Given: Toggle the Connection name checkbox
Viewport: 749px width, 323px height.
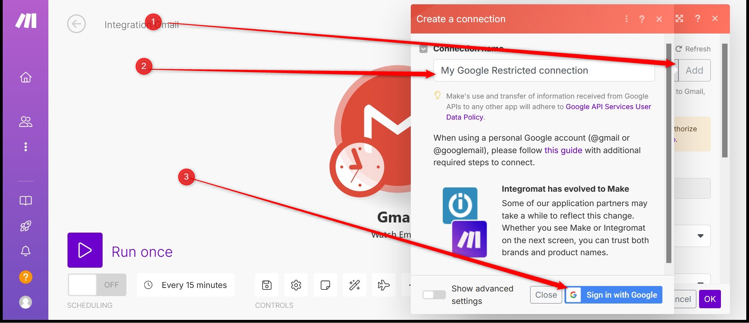Looking at the screenshot, I should click(424, 49).
